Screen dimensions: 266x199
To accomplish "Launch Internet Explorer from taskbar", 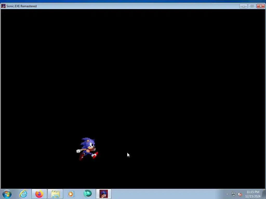I will coord(23,194).
